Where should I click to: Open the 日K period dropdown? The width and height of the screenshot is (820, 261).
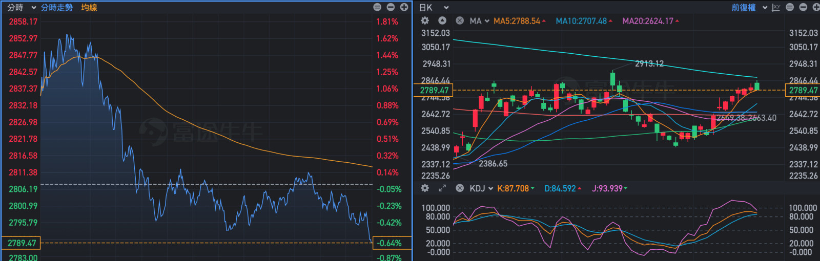[434, 8]
